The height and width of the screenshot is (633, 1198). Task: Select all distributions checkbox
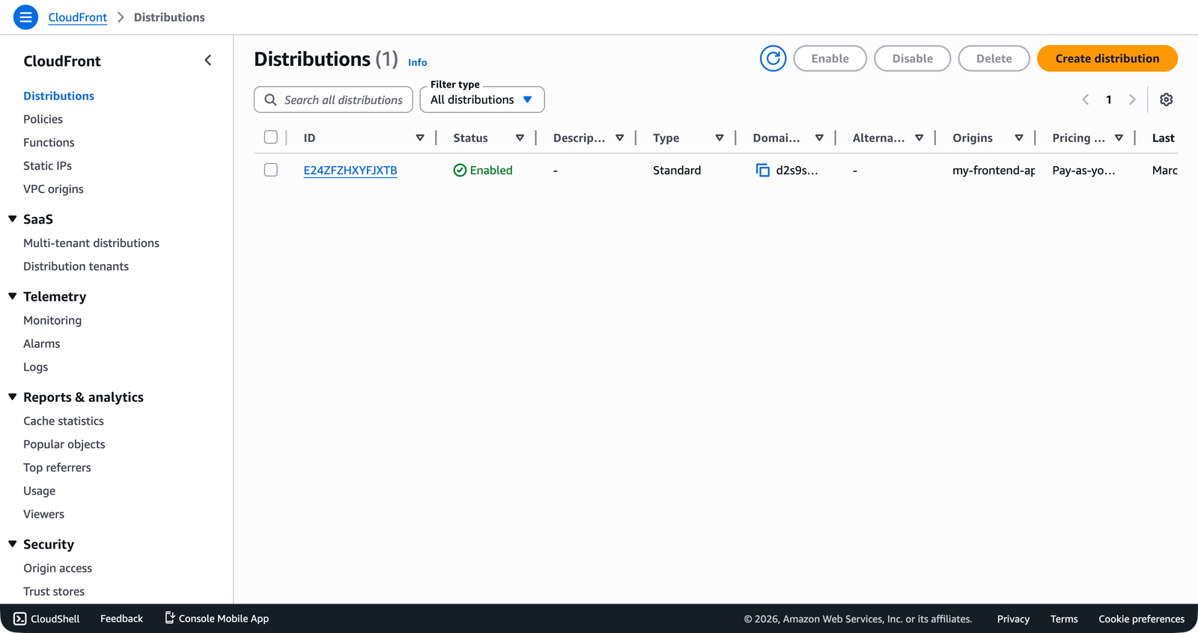pyautogui.click(x=271, y=137)
